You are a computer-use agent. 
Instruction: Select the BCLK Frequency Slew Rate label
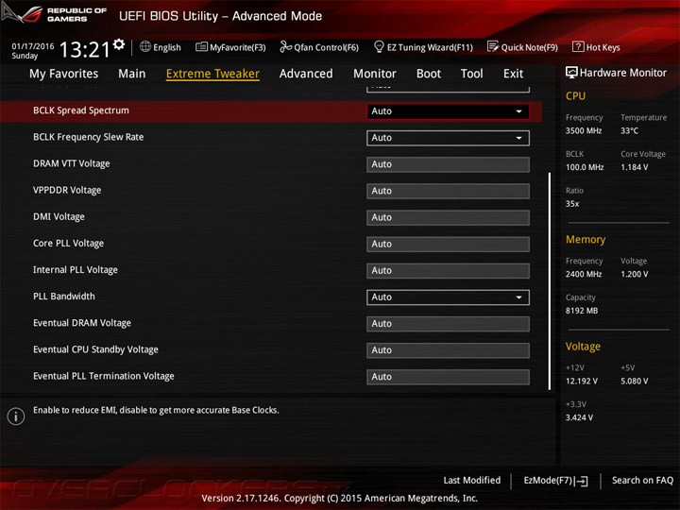tap(89, 137)
